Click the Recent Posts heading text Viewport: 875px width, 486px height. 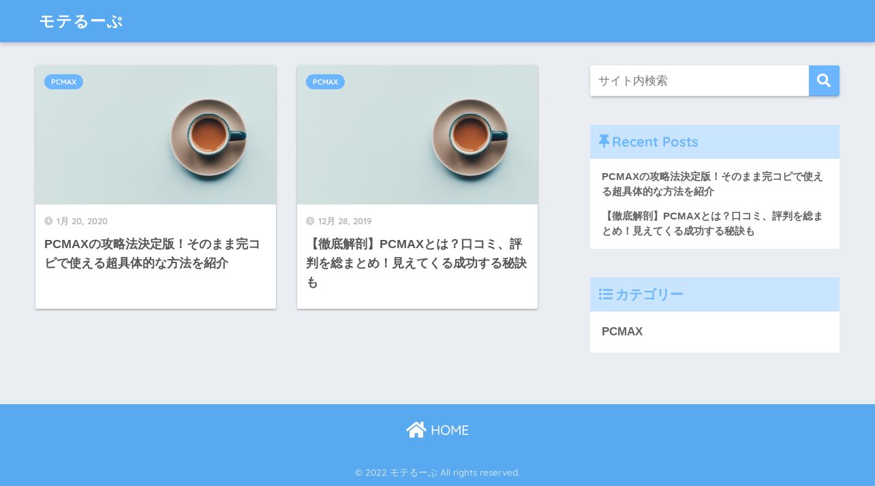655,142
